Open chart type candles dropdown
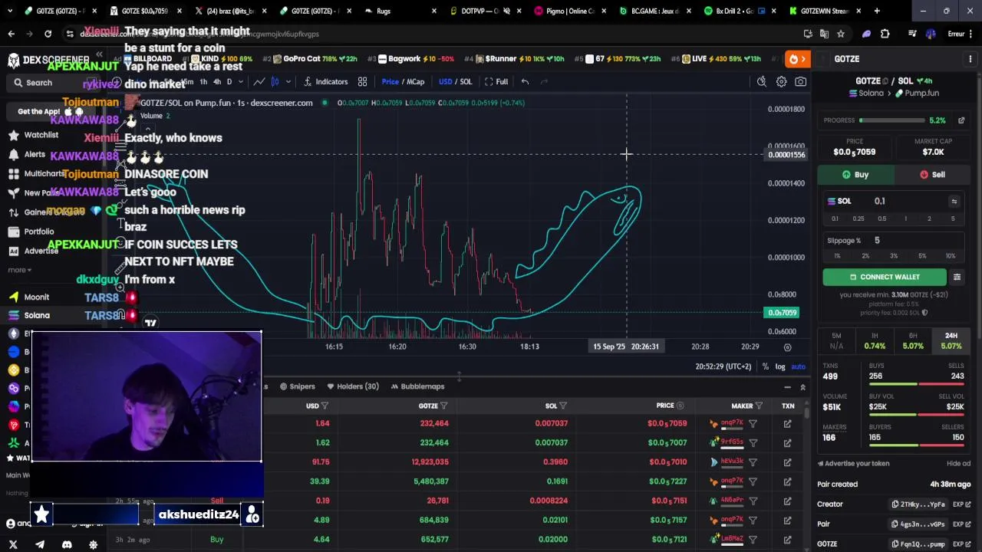Image resolution: width=982 pixels, height=552 pixels. [288, 81]
